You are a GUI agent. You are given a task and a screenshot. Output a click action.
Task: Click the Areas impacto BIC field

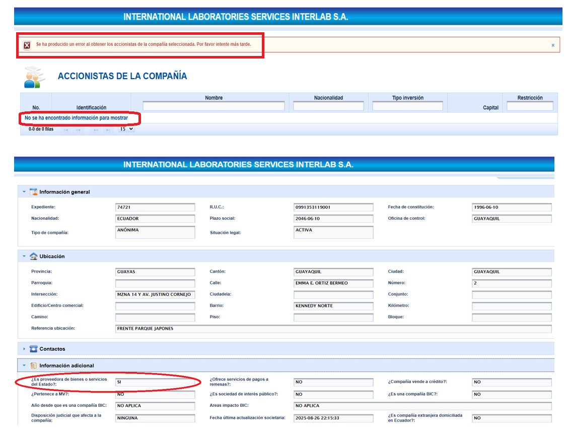pyautogui.click(x=422, y=406)
